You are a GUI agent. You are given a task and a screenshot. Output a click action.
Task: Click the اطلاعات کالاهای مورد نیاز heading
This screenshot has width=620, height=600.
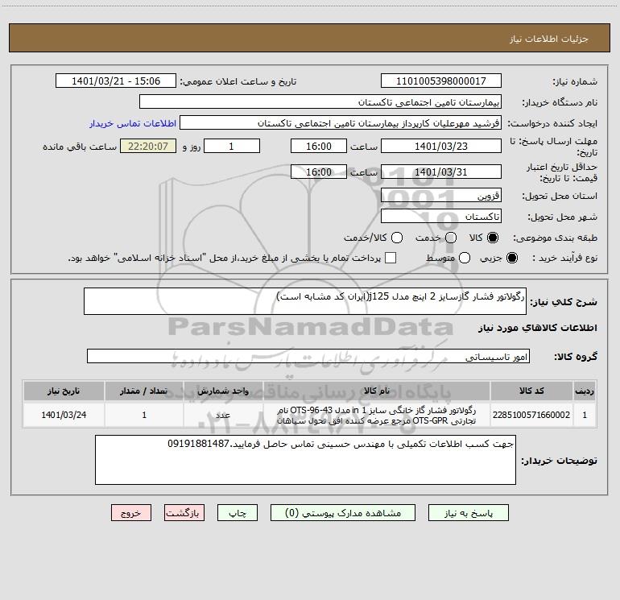pos(538,328)
